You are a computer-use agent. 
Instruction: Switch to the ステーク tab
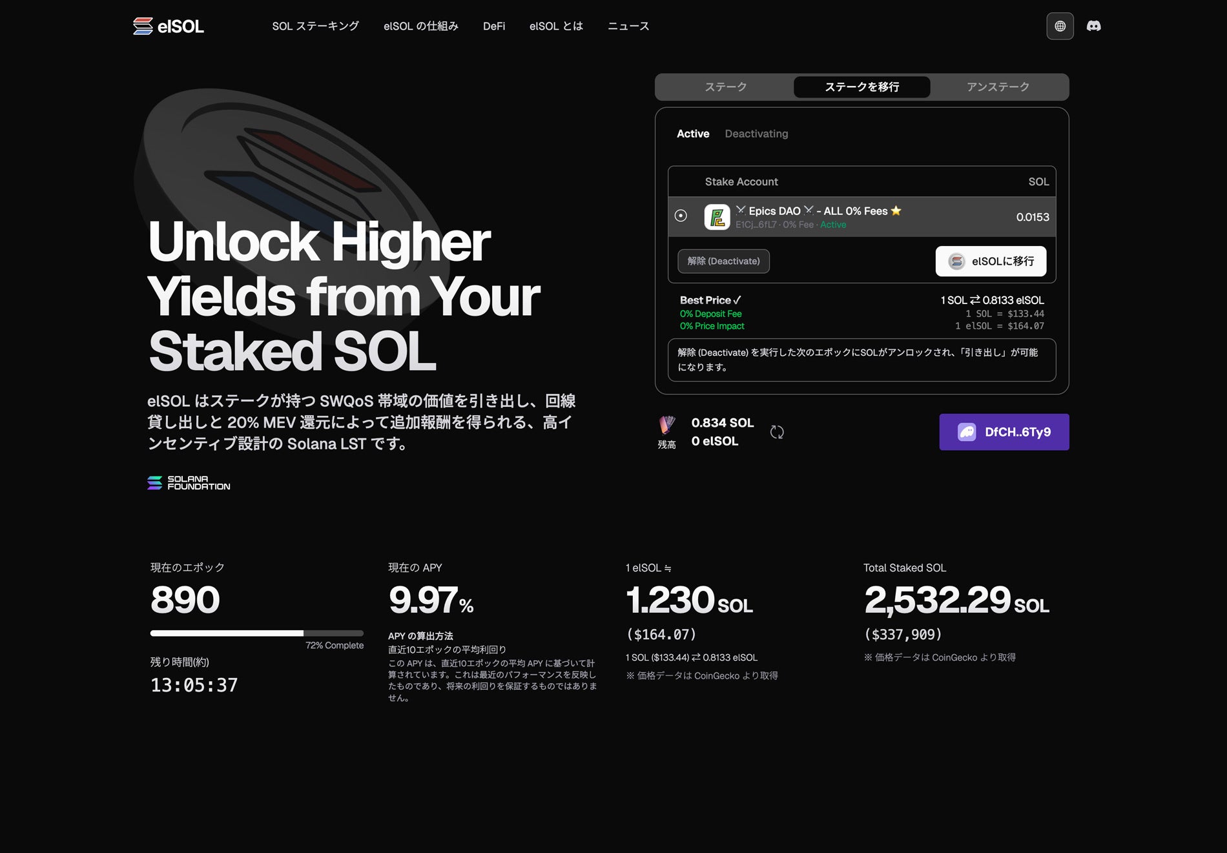pos(726,87)
